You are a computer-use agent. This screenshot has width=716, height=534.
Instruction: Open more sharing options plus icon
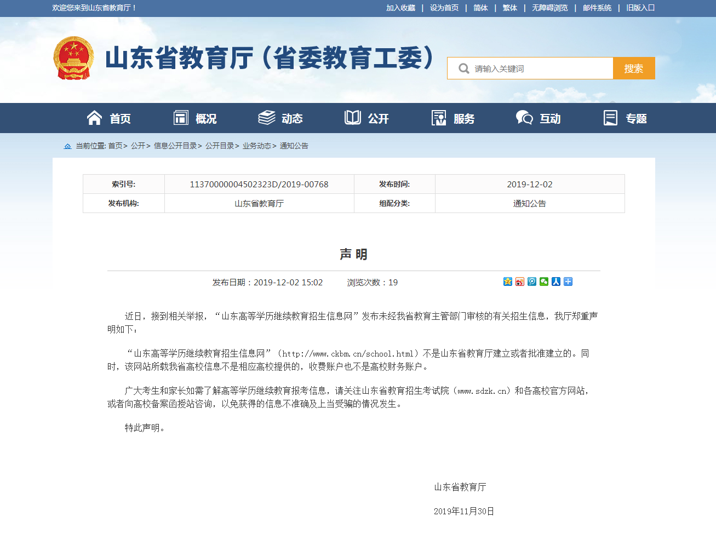(568, 282)
